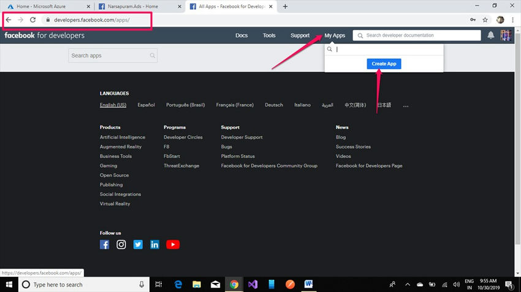The height and width of the screenshot is (292, 521).
Task: Click the browser back arrow
Action: (9, 20)
